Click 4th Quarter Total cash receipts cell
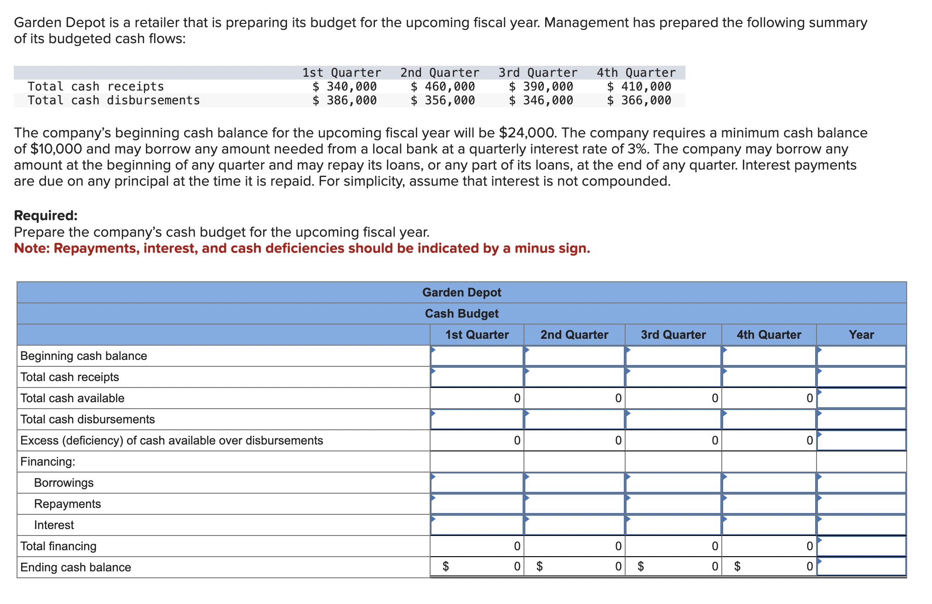Image resolution: width=932 pixels, height=604 pixels. click(769, 377)
